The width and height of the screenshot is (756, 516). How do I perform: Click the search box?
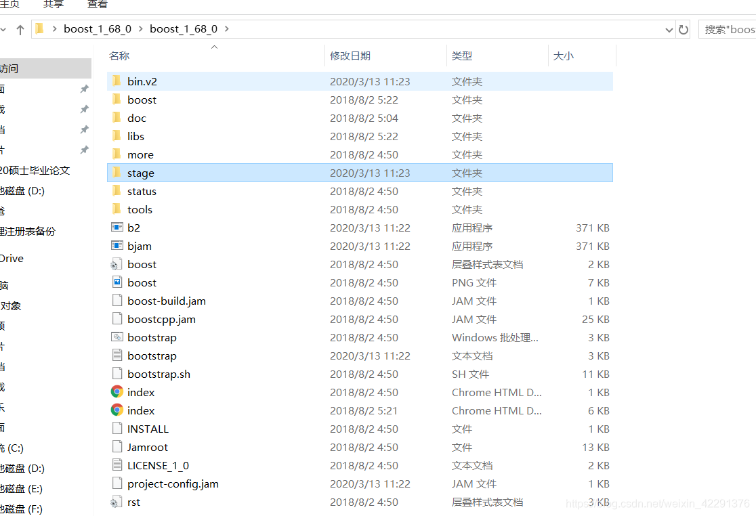727,29
